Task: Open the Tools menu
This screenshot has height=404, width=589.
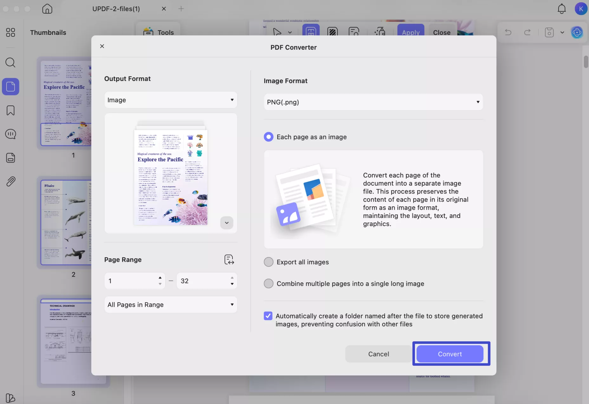Action: (158, 32)
